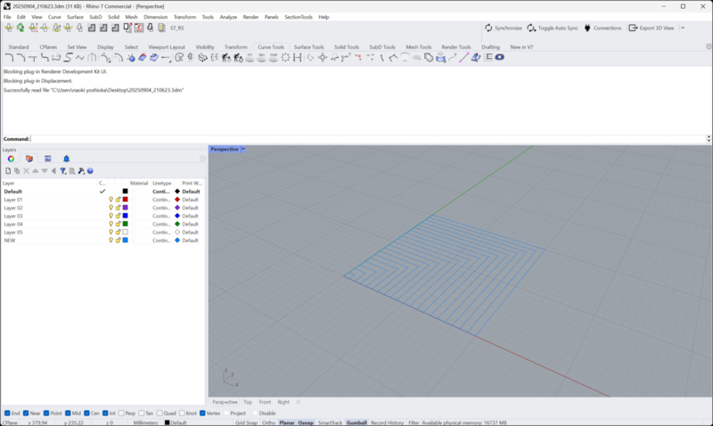Click Toggle Auto Sync
The width and height of the screenshot is (713, 426).
coord(553,29)
